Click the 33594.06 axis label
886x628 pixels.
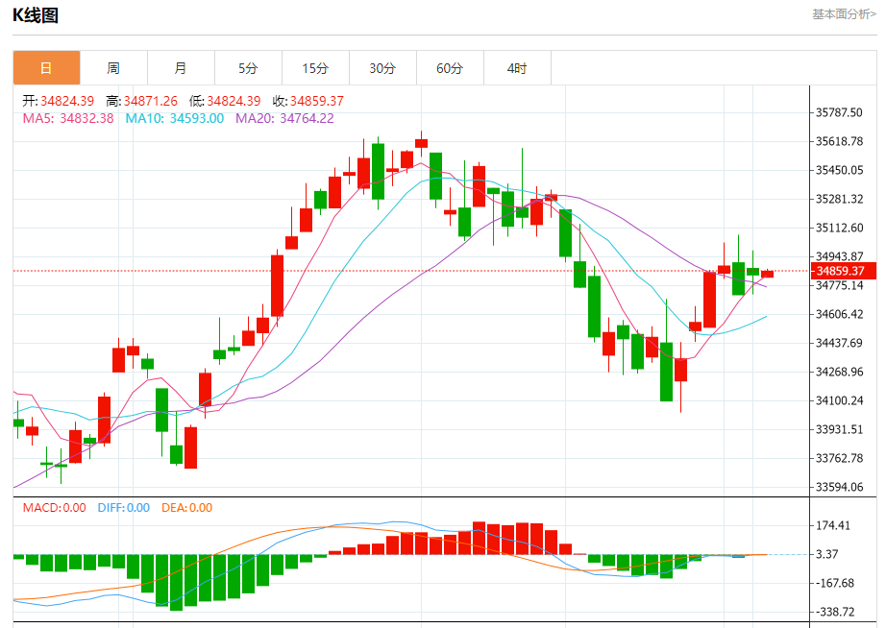coord(839,487)
